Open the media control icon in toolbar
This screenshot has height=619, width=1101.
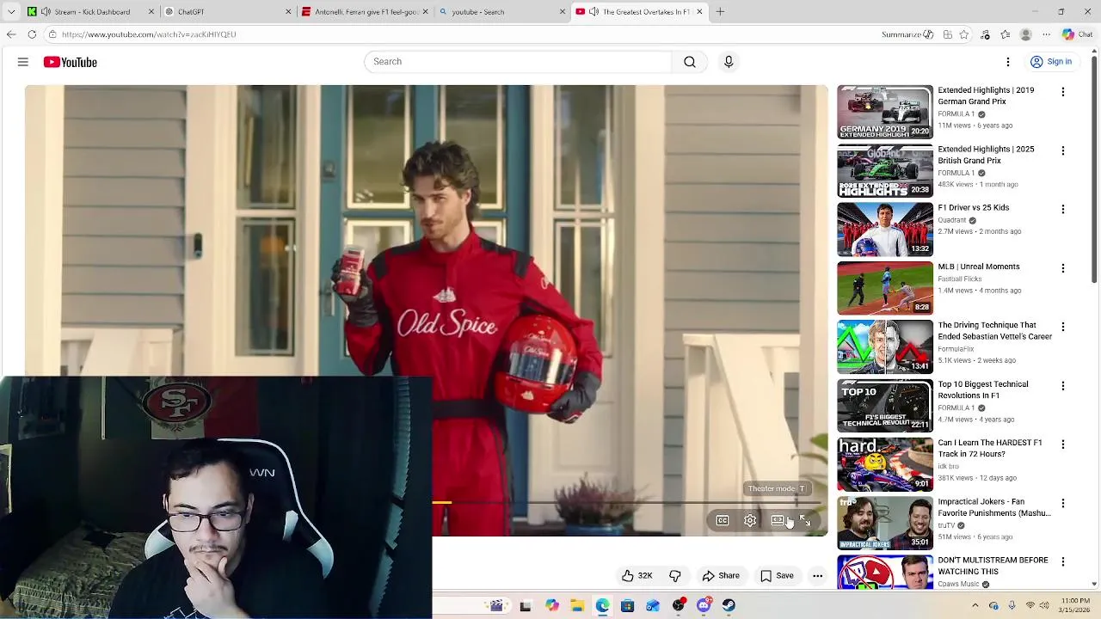pyautogui.click(x=986, y=34)
